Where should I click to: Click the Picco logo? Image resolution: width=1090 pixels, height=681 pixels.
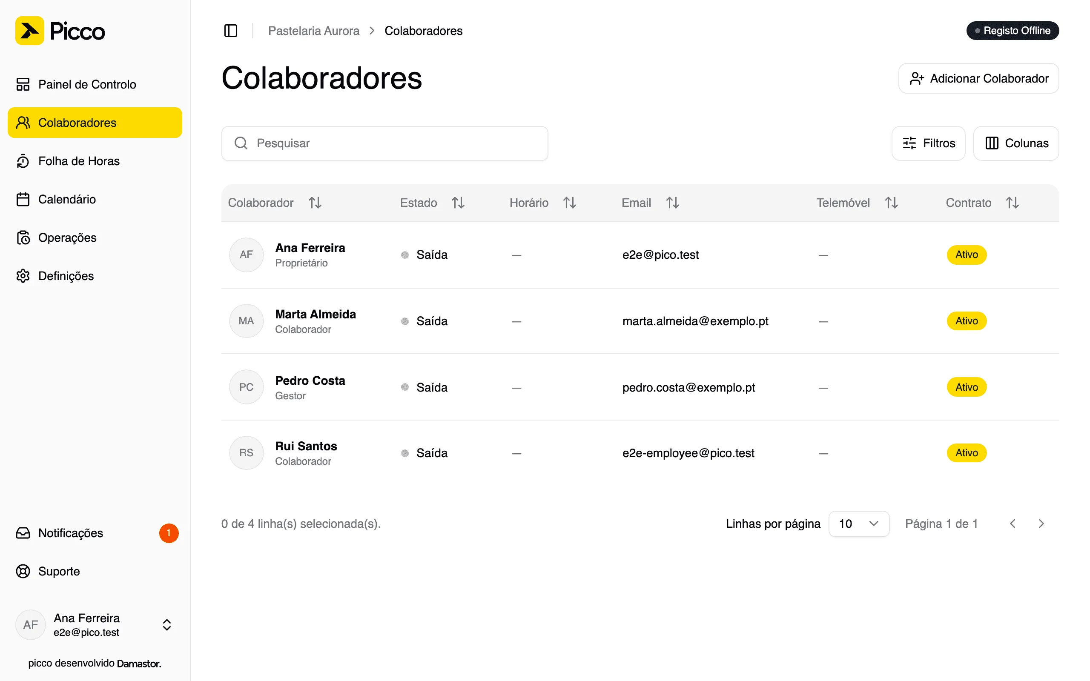(x=60, y=31)
